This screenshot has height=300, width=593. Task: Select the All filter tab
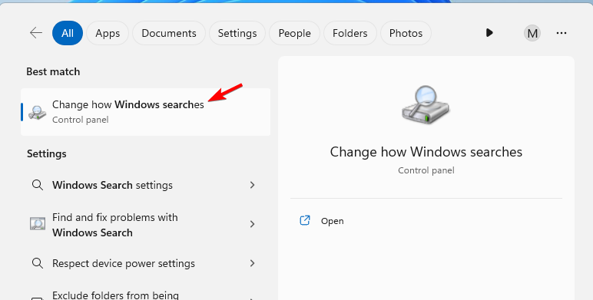[68, 33]
